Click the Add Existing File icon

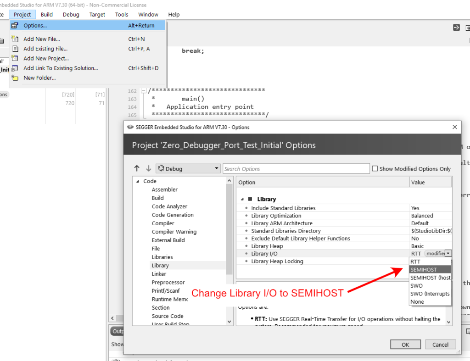[x=15, y=49]
